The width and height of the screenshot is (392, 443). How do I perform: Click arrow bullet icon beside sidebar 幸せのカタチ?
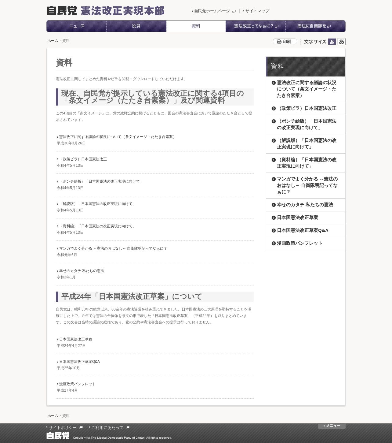[274, 205]
